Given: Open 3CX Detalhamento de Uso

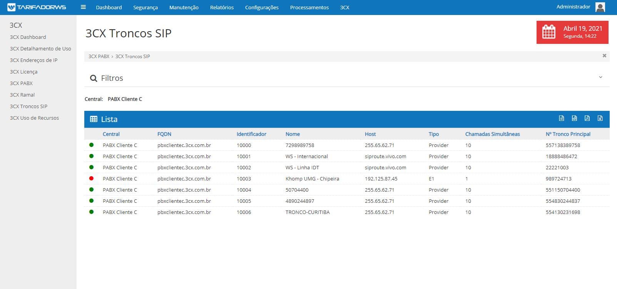Looking at the screenshot, I should coord(40,48).
